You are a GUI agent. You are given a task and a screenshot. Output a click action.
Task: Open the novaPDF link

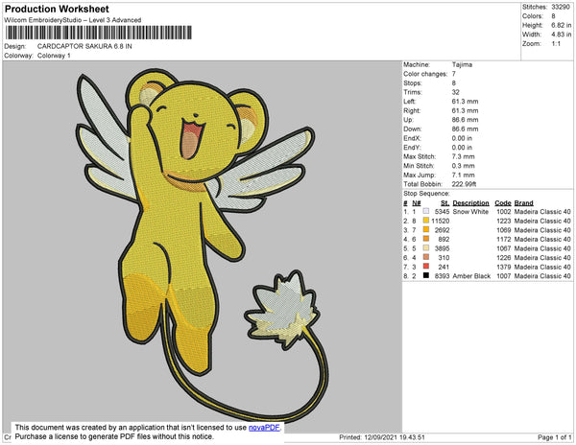tap(264, 428)
